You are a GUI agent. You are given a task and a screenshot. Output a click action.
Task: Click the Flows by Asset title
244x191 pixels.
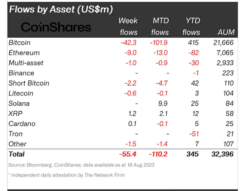click(x=61, y=9)
